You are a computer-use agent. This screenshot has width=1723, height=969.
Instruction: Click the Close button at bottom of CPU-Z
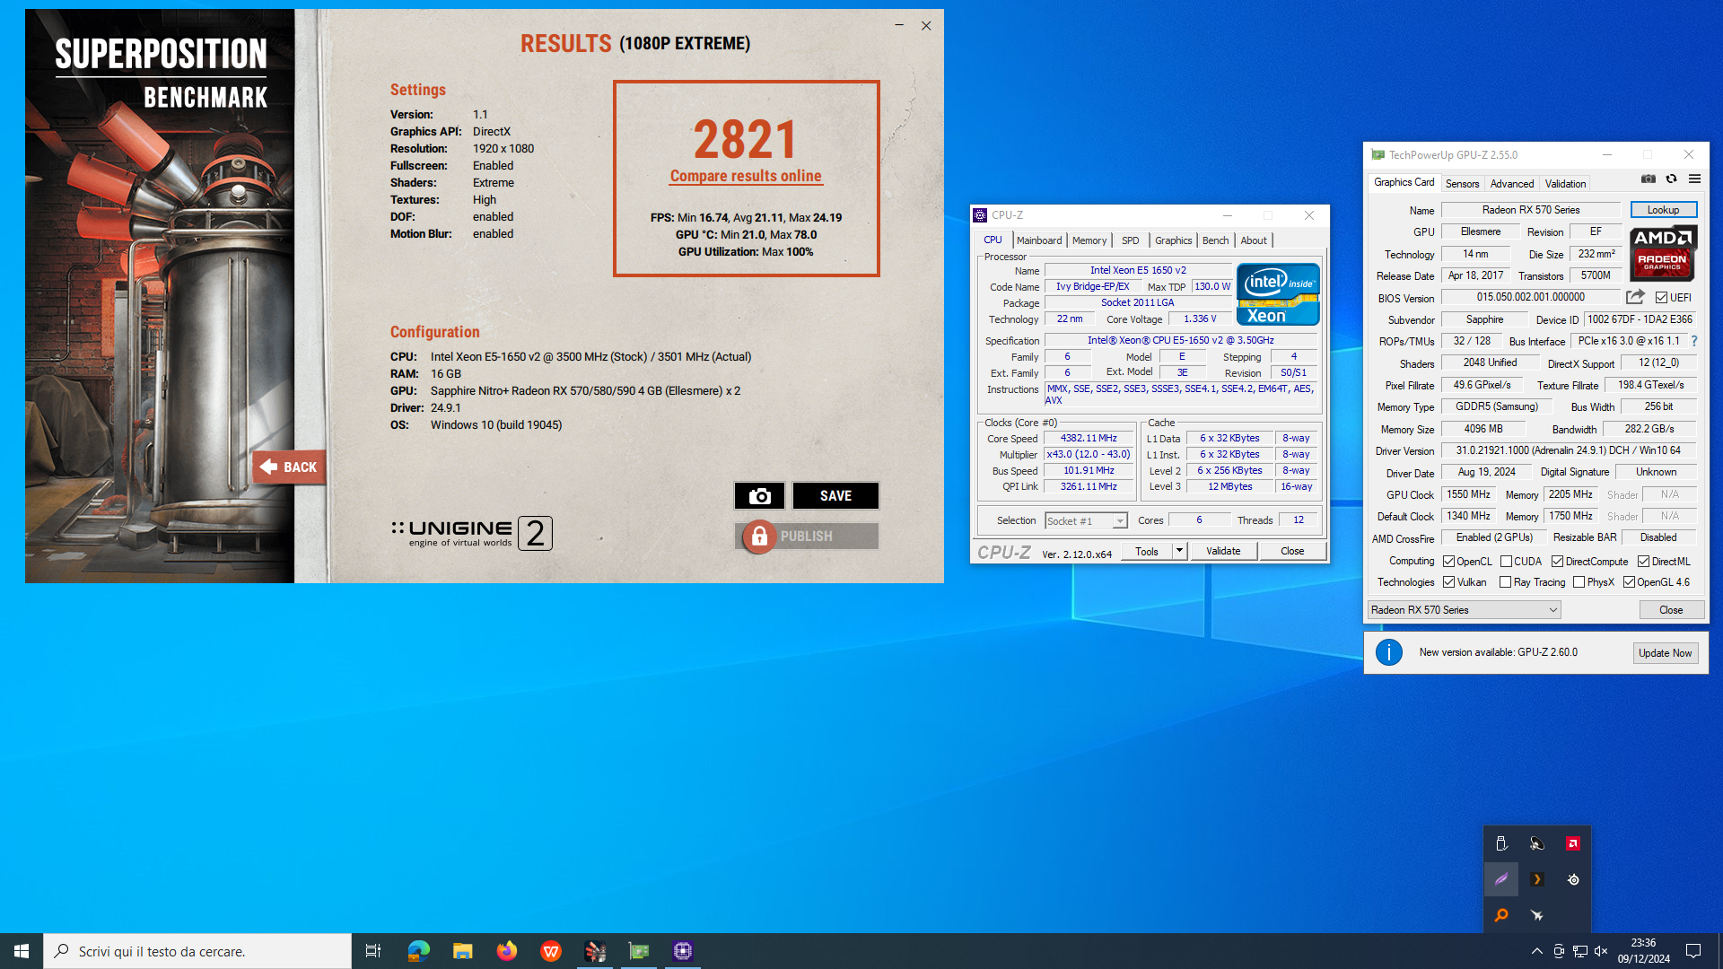tap(1292, 551)
